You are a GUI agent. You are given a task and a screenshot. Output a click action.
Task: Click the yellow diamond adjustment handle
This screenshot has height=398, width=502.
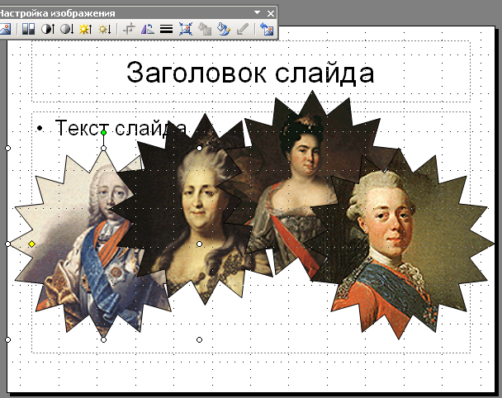coord(31,244)
